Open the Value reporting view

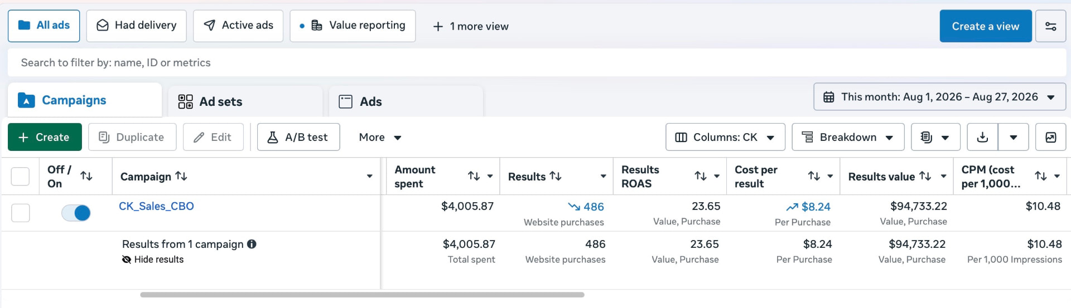tap(353, 26)
